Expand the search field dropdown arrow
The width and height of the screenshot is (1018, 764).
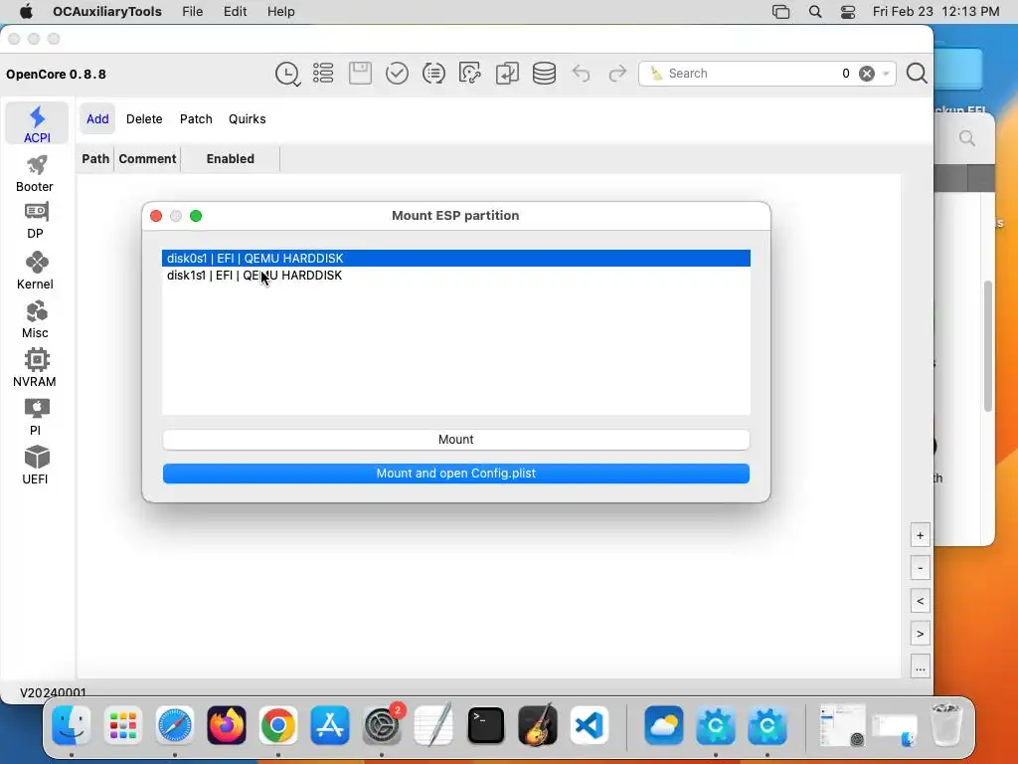[886, 74]
